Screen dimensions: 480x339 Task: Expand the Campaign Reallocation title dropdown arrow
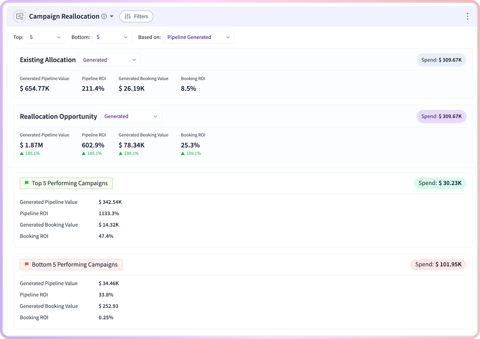click(112, 16)
